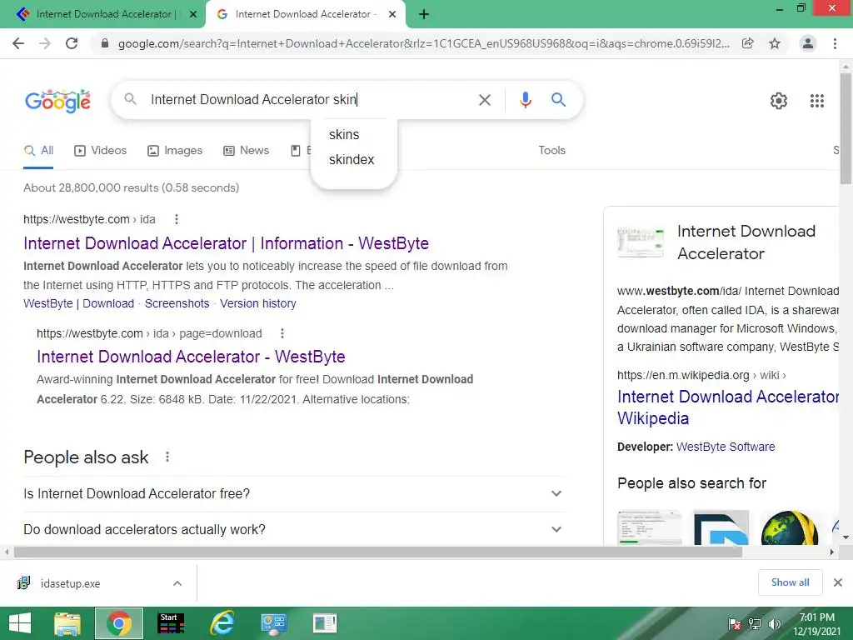The height and width of the screenshot is (640, 853).
Task: Click the Google logo
Action: coord(57,101)
